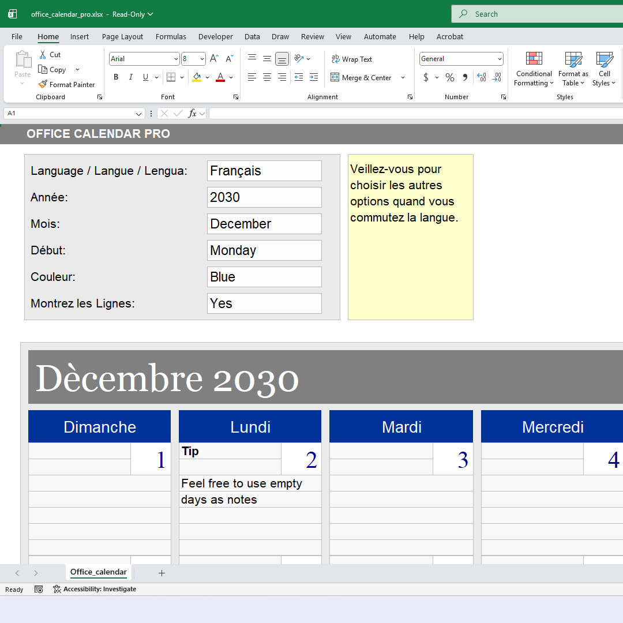
Task: Click the Copy command in Clipboard group
Action: tap(56, 69)
